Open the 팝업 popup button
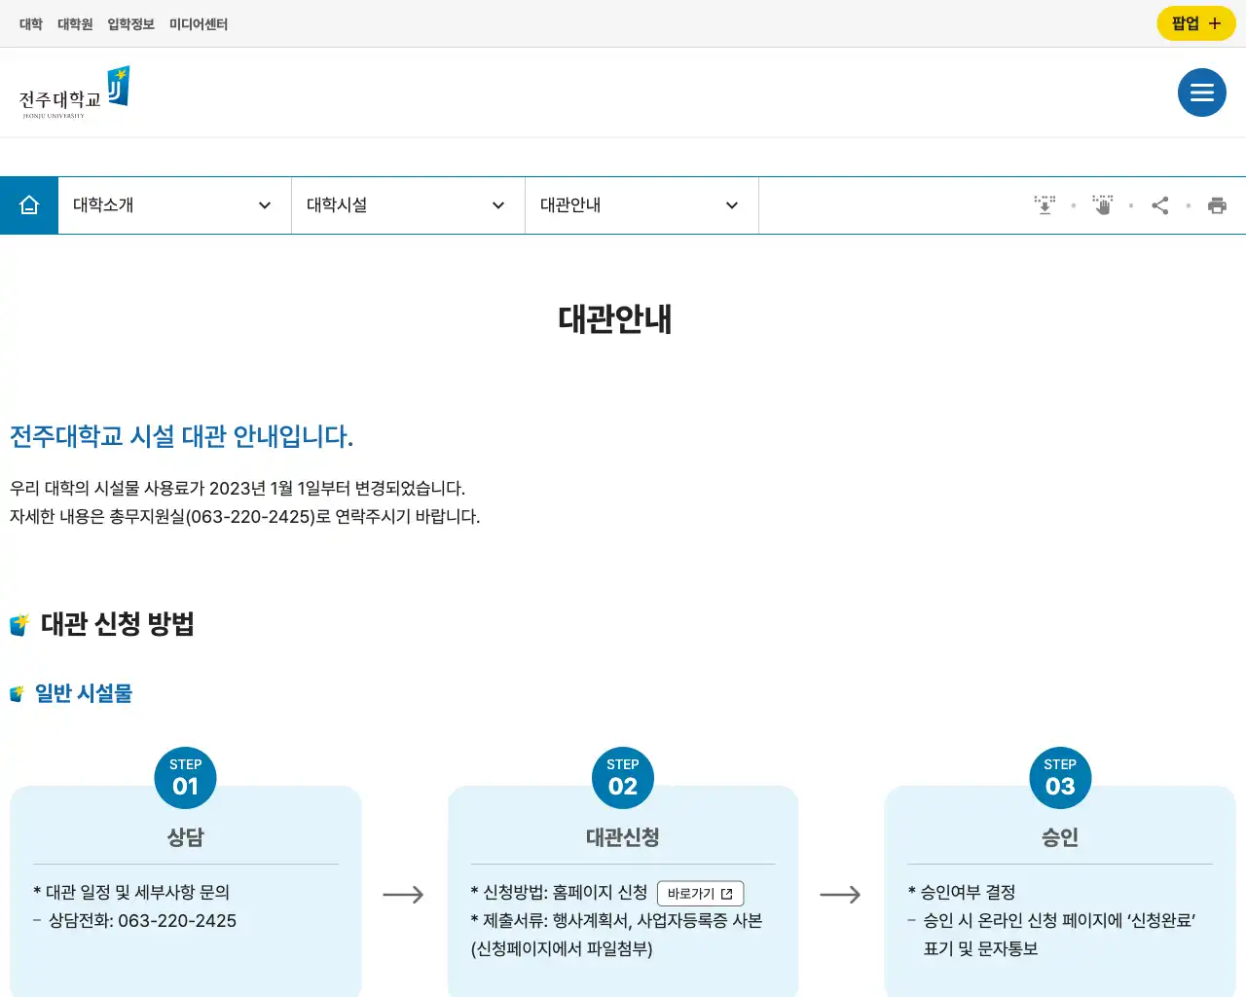The width and height of the screenshot is (1246, 997). tap(1195, 23)
